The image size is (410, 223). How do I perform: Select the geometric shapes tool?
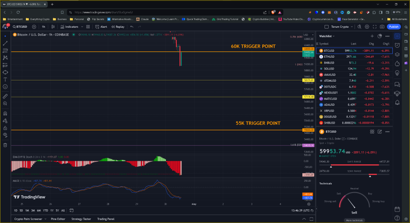coord(5,72)
